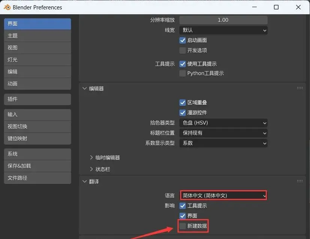Screen dimensions: 310x239
Task: Open the 编辑器 panel drag-handle grip icon
Action: click(x=300, y=89)
